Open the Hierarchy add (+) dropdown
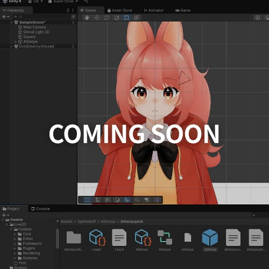The image size is (269, 269). point(5,17)
